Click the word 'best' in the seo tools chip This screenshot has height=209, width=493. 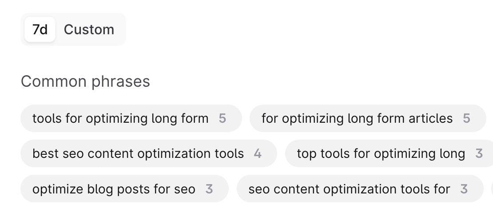click(x=46, y=154)
